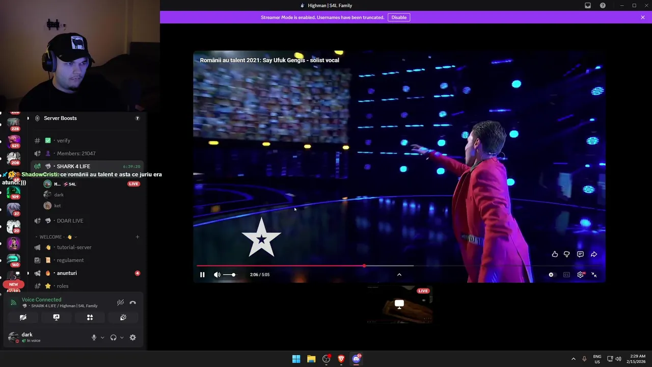652x367 pixels.
Task: Select server icon with 228 badge
Action: tap(13, 123)
